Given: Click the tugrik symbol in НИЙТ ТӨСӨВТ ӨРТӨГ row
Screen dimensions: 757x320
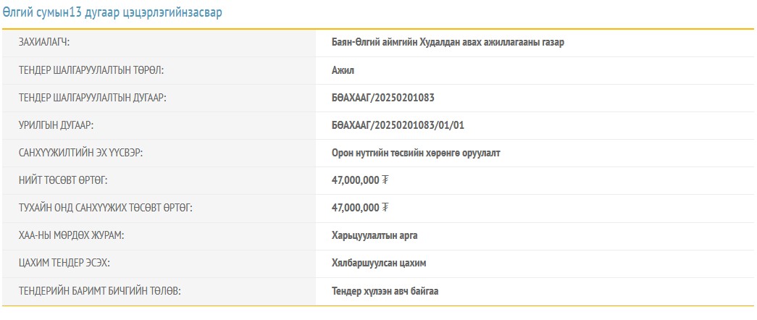Looking at the screenshot, I should 385,180.
